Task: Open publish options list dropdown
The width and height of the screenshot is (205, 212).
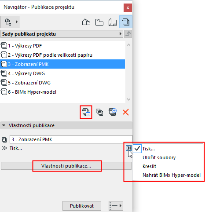Action: 116,206
